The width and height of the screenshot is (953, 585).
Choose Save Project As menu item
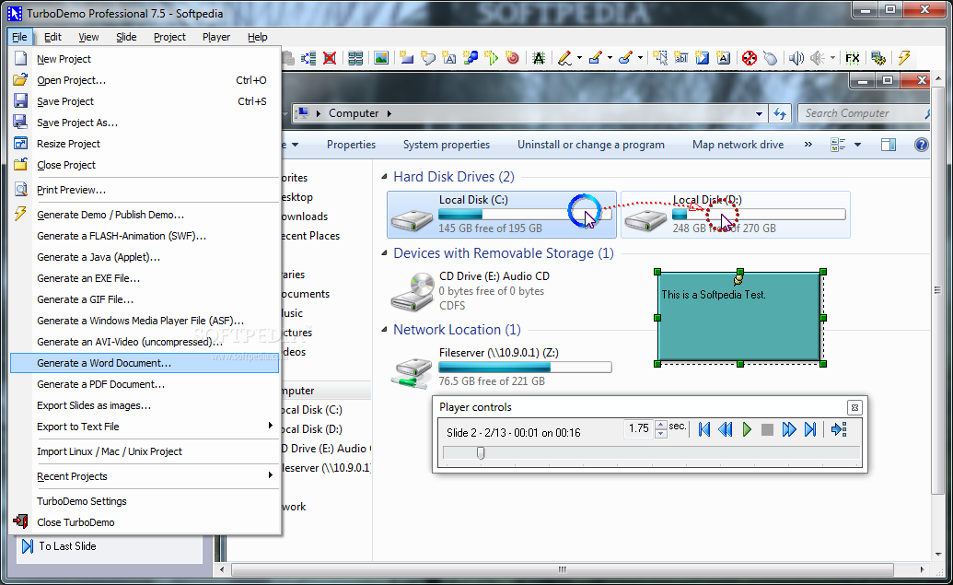pyautogui.click(x=145, y=123)
